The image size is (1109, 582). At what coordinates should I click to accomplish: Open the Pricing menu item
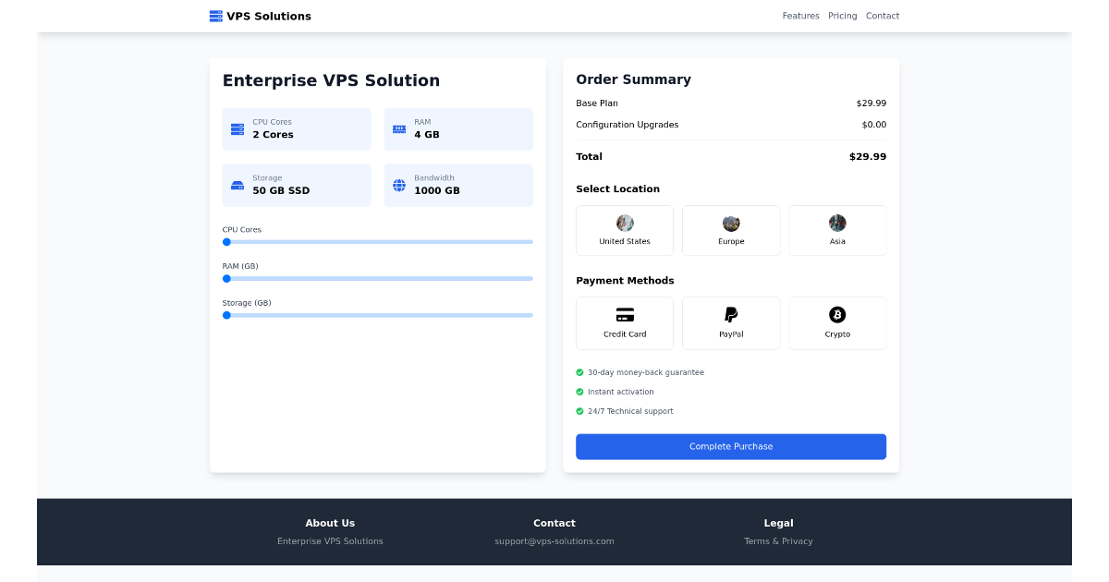tap(842, 16)
